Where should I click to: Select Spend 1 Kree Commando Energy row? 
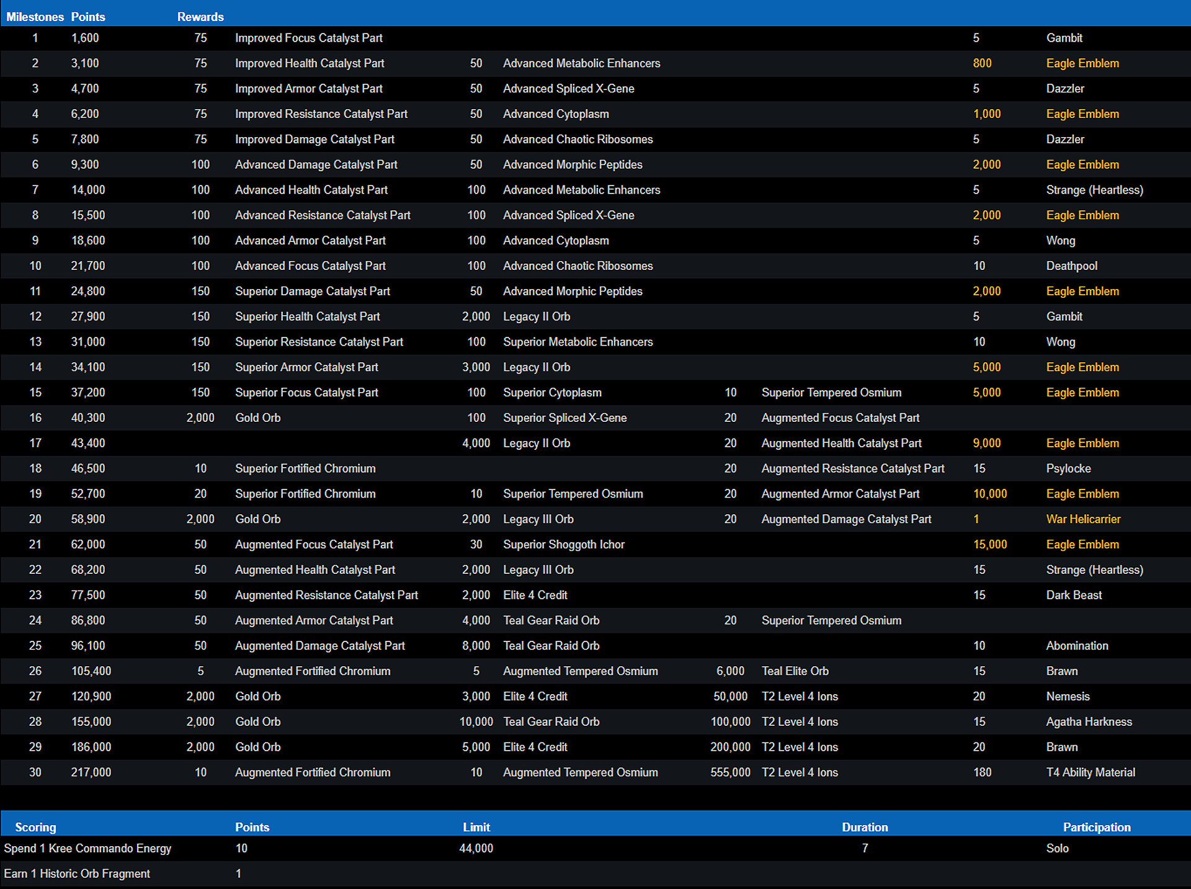[x=87, y=848]
